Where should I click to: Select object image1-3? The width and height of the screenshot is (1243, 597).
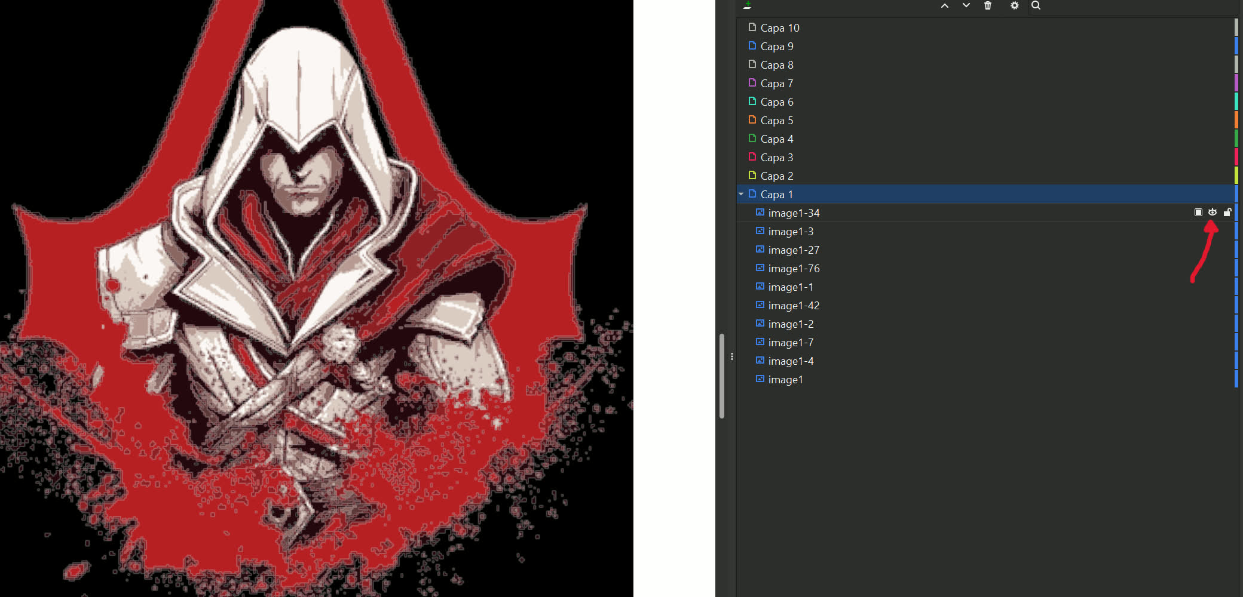[x=791, y=231]
